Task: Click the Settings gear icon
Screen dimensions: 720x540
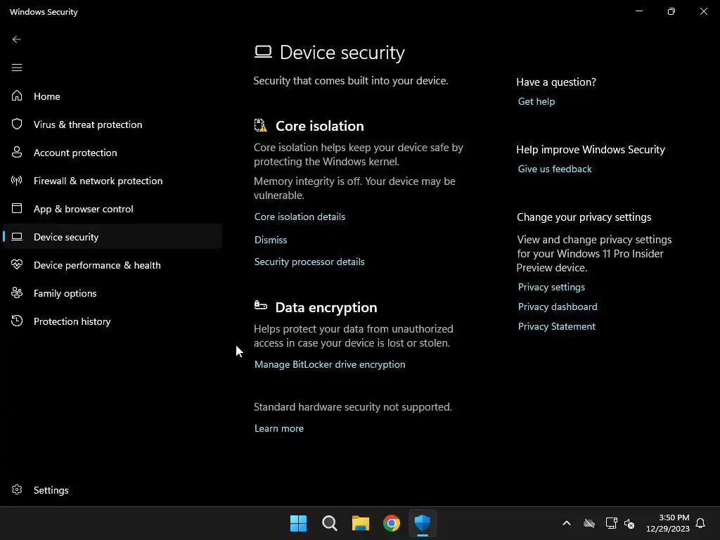Action: pos(17,489)
